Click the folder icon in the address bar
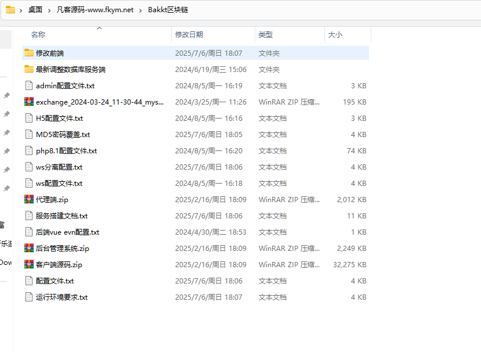Image resolution: width=481 pixels, height=352 pixels. click(x=10, y=9)
